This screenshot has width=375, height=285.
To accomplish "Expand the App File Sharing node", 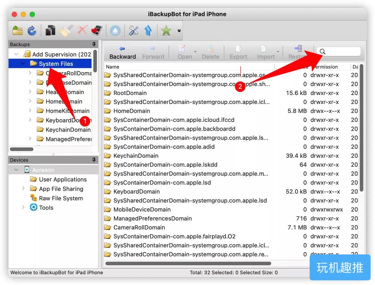I will 23,189.
